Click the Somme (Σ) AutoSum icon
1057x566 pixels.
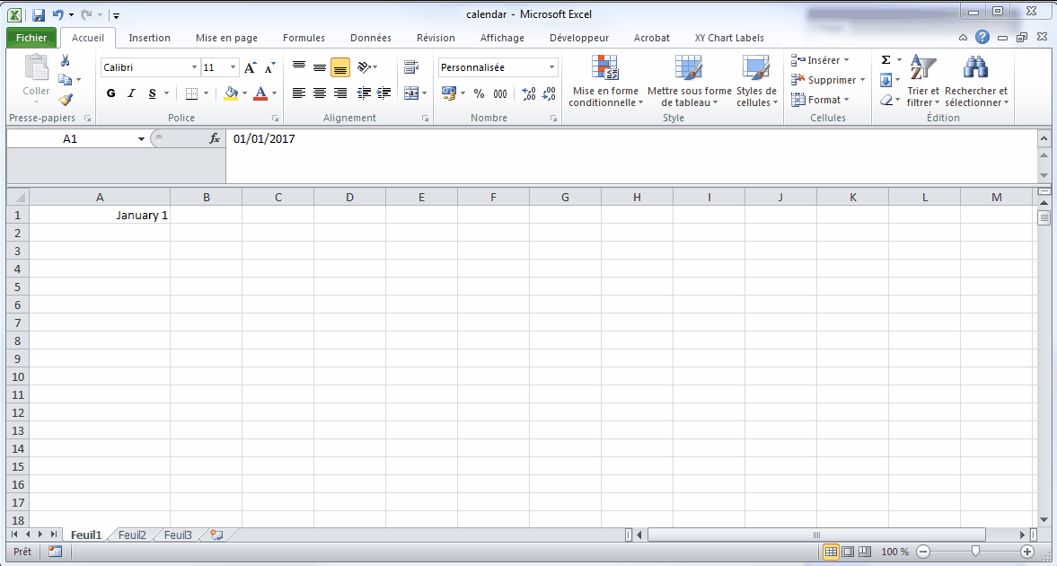click(885, 59)
